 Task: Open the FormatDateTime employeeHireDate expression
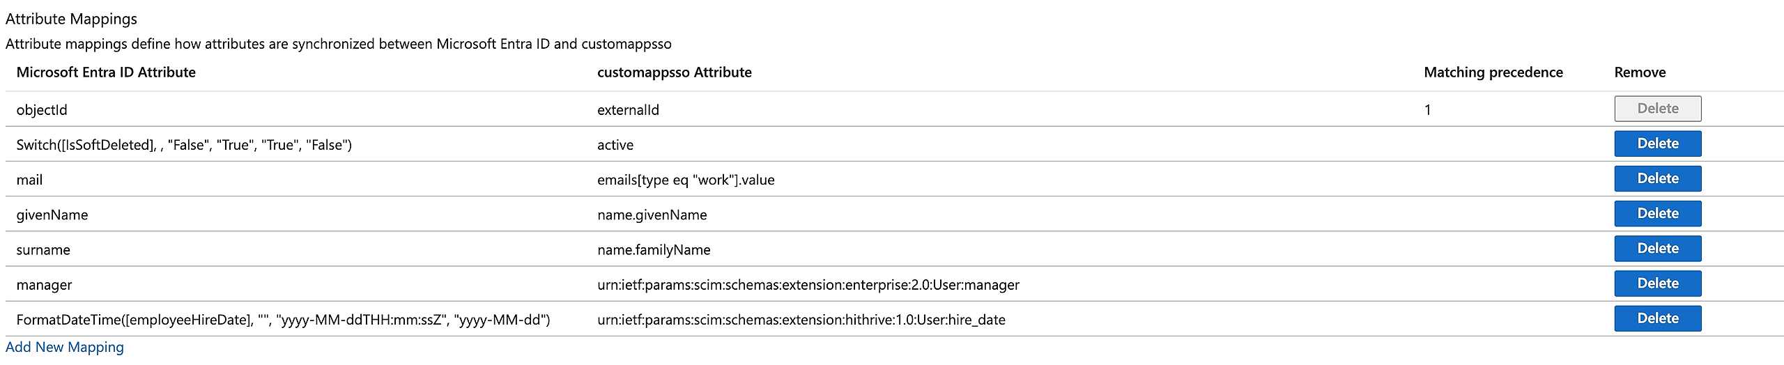283,320
